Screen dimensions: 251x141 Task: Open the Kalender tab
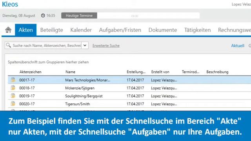[81, 30]
